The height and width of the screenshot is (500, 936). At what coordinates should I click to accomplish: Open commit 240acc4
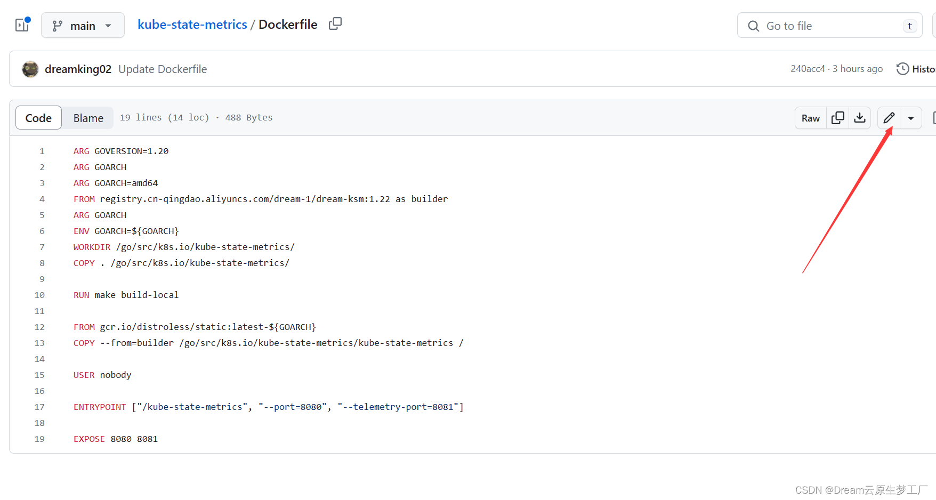808,69
